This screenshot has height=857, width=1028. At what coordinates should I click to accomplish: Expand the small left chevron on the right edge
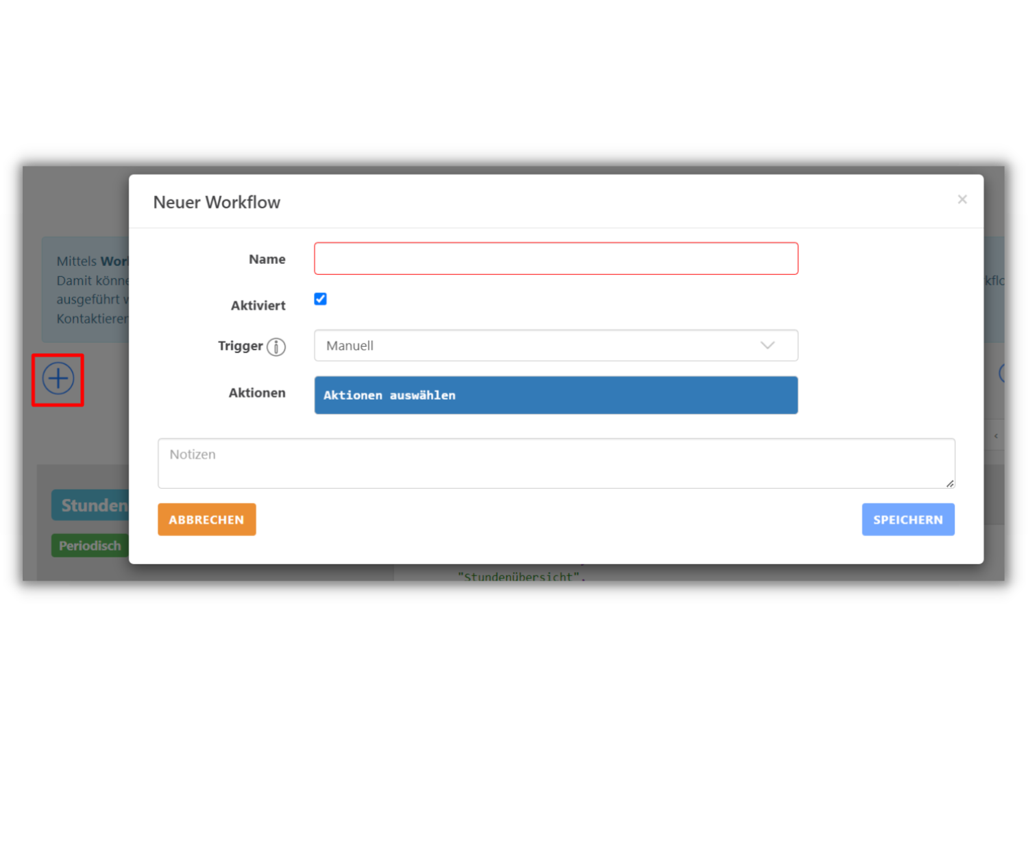click(x=996, y=435)
